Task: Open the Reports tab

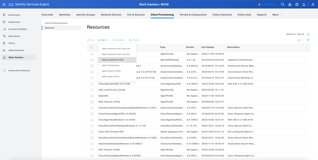Action: [x=262, y=15]
